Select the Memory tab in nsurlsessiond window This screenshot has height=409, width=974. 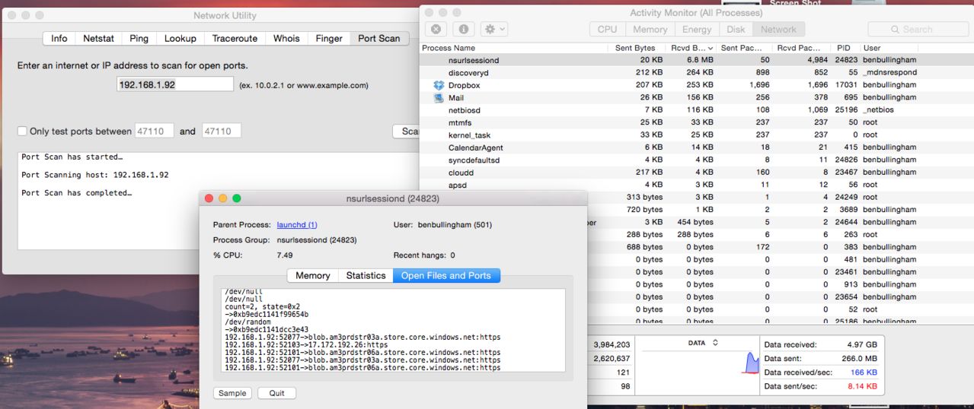pyautogui.click(x=313, y=275)
